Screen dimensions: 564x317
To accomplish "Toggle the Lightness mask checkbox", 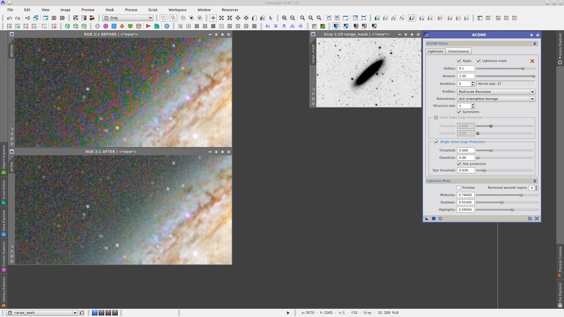I will click(x=479, y=61).
